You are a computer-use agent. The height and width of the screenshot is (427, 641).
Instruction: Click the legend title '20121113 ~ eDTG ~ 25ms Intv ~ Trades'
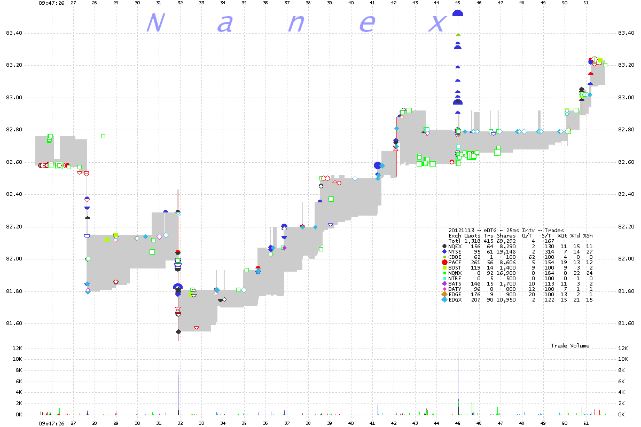coord(506,230)
